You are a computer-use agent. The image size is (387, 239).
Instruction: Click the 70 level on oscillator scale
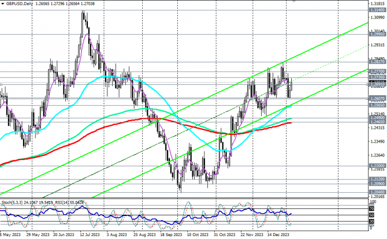click(372, 209)
